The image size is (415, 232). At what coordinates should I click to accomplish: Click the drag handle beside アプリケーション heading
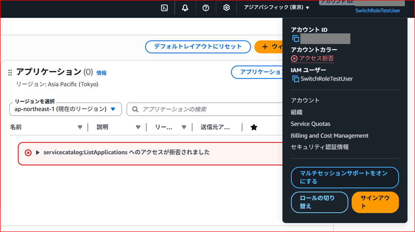click(10, 73)
